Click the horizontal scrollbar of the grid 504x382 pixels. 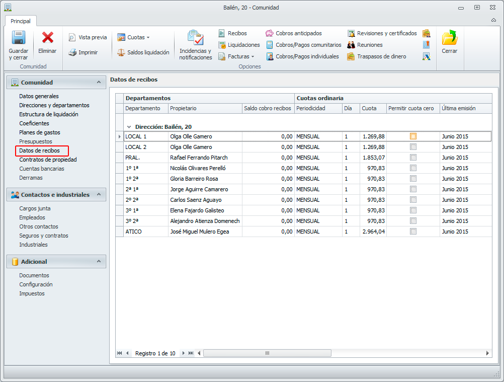click(267, 353)
